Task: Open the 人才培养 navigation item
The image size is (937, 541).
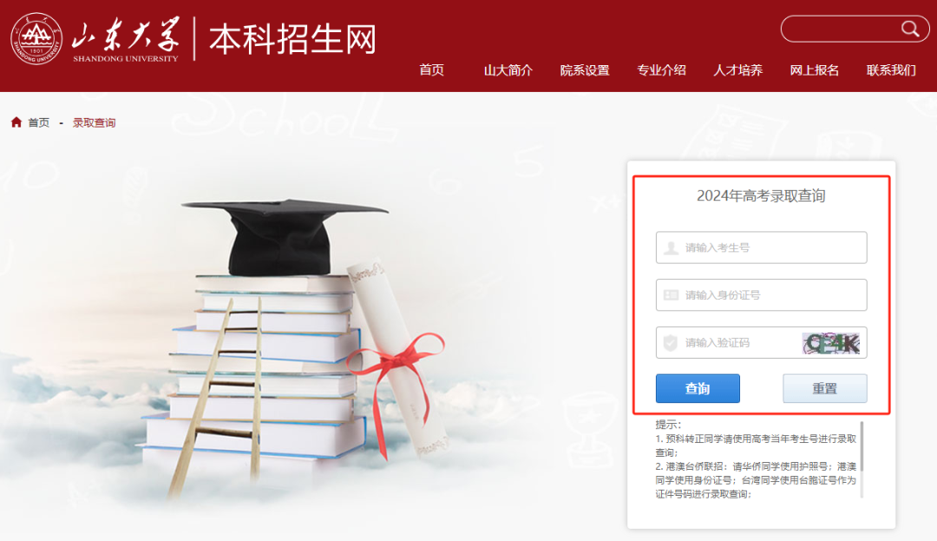Action: coord(737,70)
